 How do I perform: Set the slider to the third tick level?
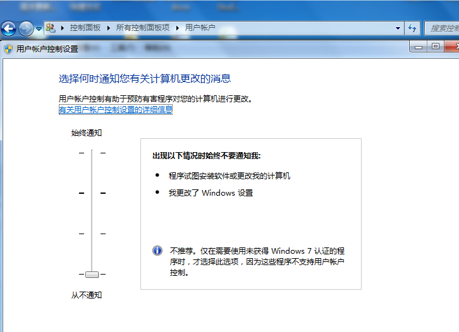pyautogui.click(x=92, y=234)
